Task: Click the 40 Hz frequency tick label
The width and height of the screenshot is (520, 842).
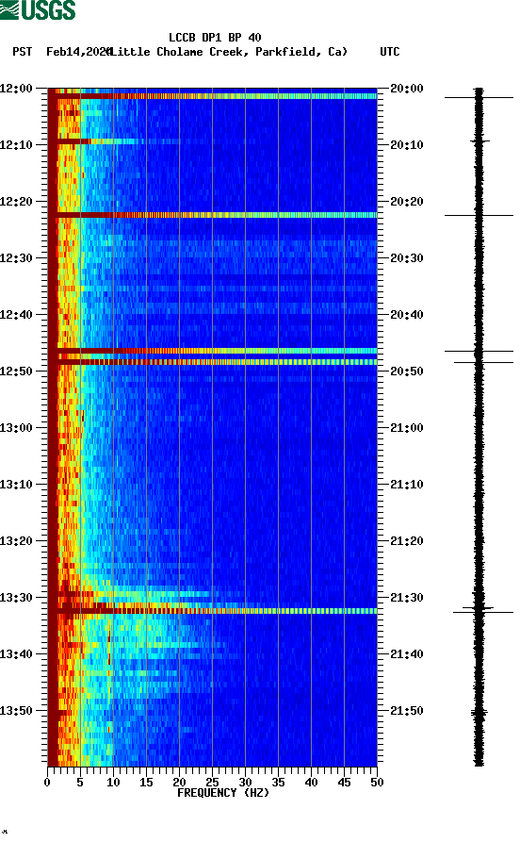Action: tap(311, 783)
